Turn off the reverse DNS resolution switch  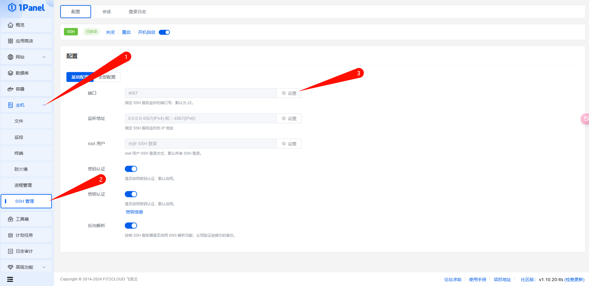(x=131, y=226)
